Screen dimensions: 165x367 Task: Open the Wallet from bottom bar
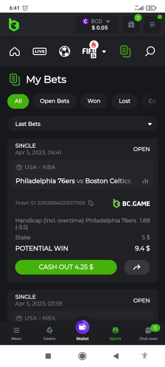(82, 330)
